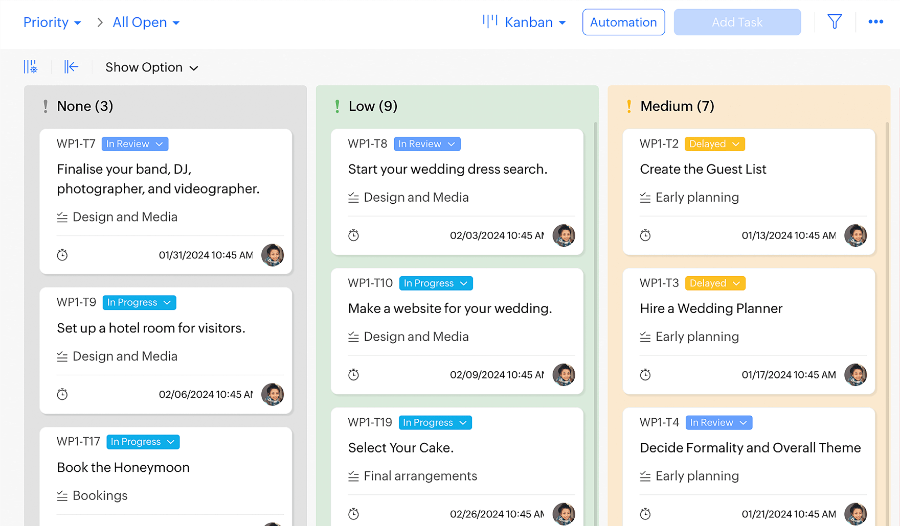Viewport: 900px width, 526px height.
Task: Collapse all columns using the arrow icon
Action: [71, 67]
